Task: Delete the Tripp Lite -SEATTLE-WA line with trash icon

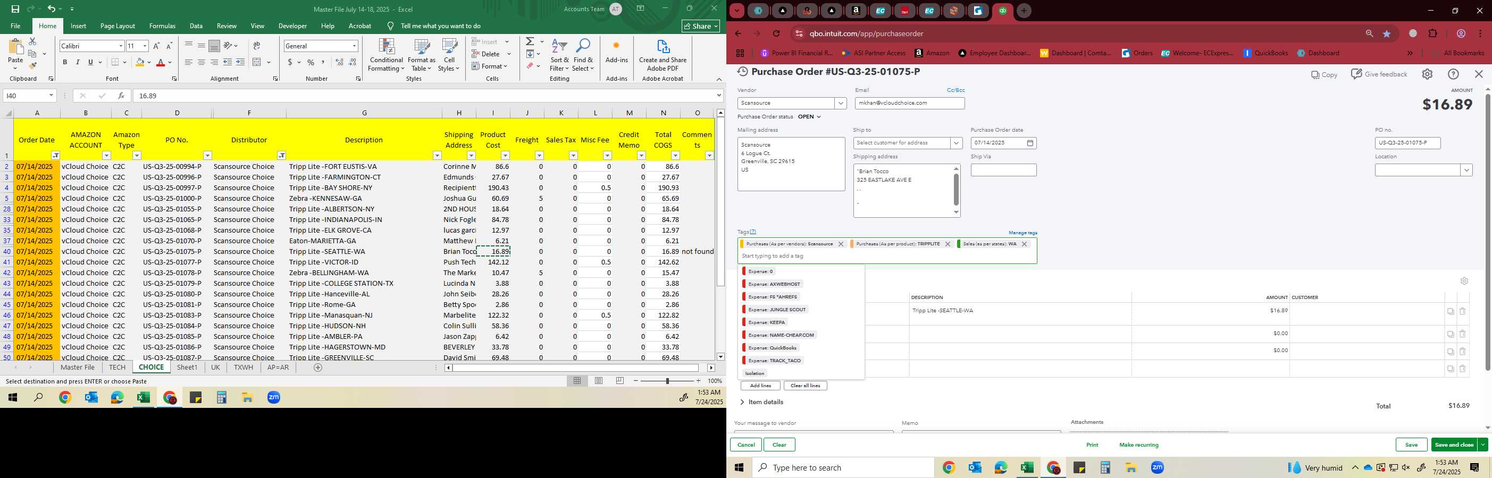Action: pyautogui.click(x=1462, y=311)
